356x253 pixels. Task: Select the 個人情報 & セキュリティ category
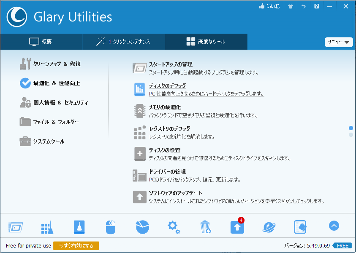[54, 103]
